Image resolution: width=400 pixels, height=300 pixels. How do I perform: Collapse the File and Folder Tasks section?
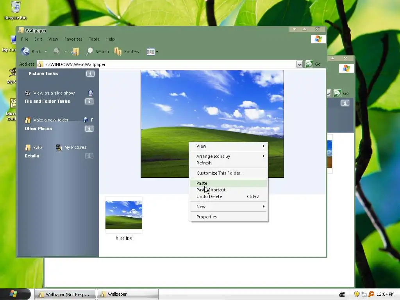coord(89,101)
